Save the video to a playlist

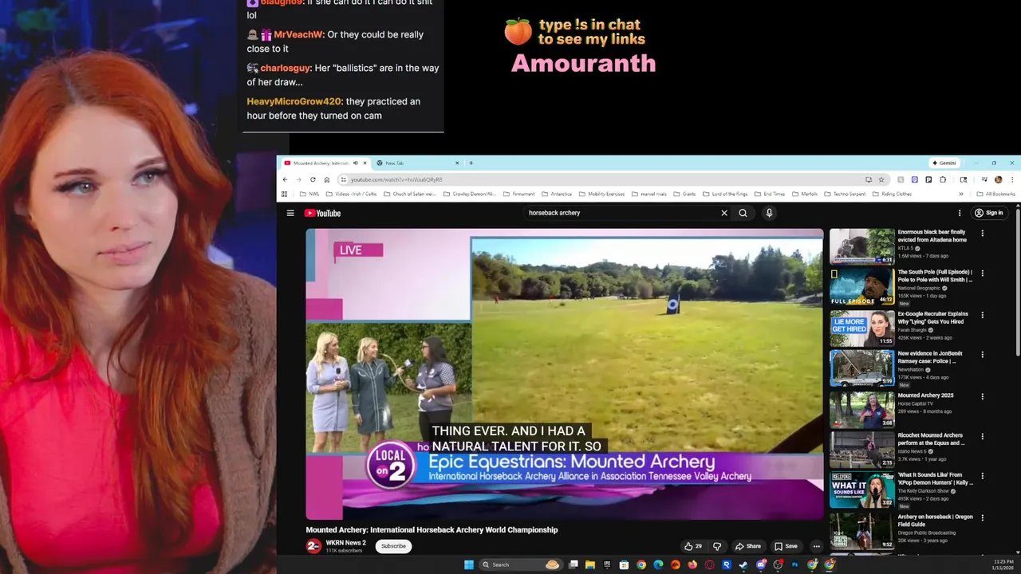tap(786, 546)
